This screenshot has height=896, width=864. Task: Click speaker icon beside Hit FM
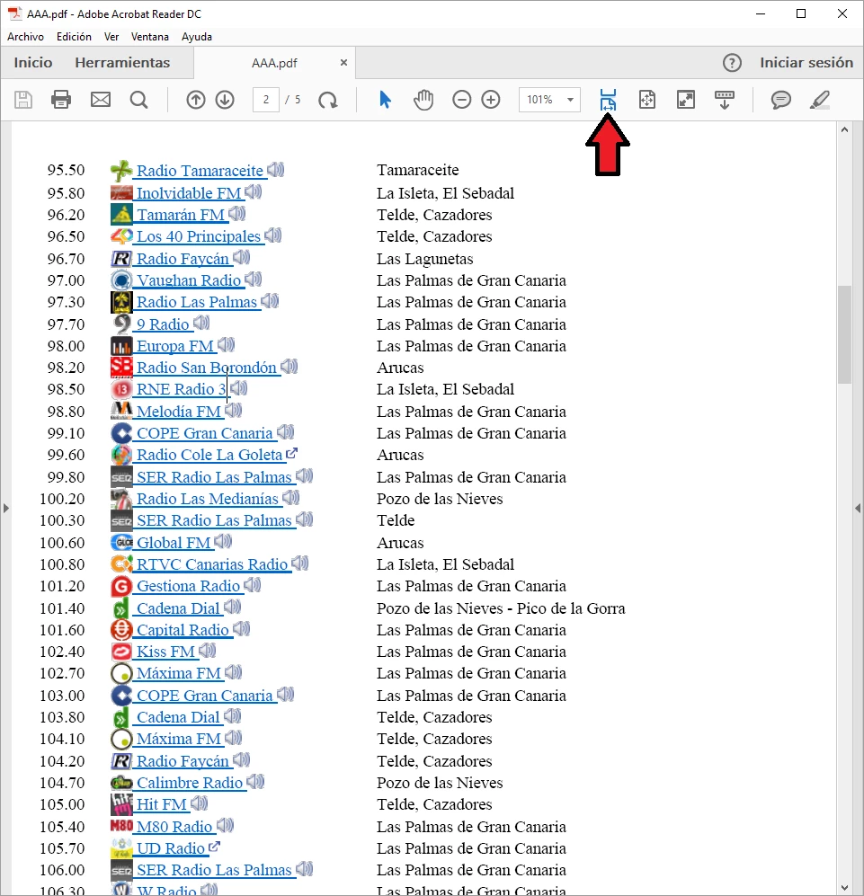[199, 803]
